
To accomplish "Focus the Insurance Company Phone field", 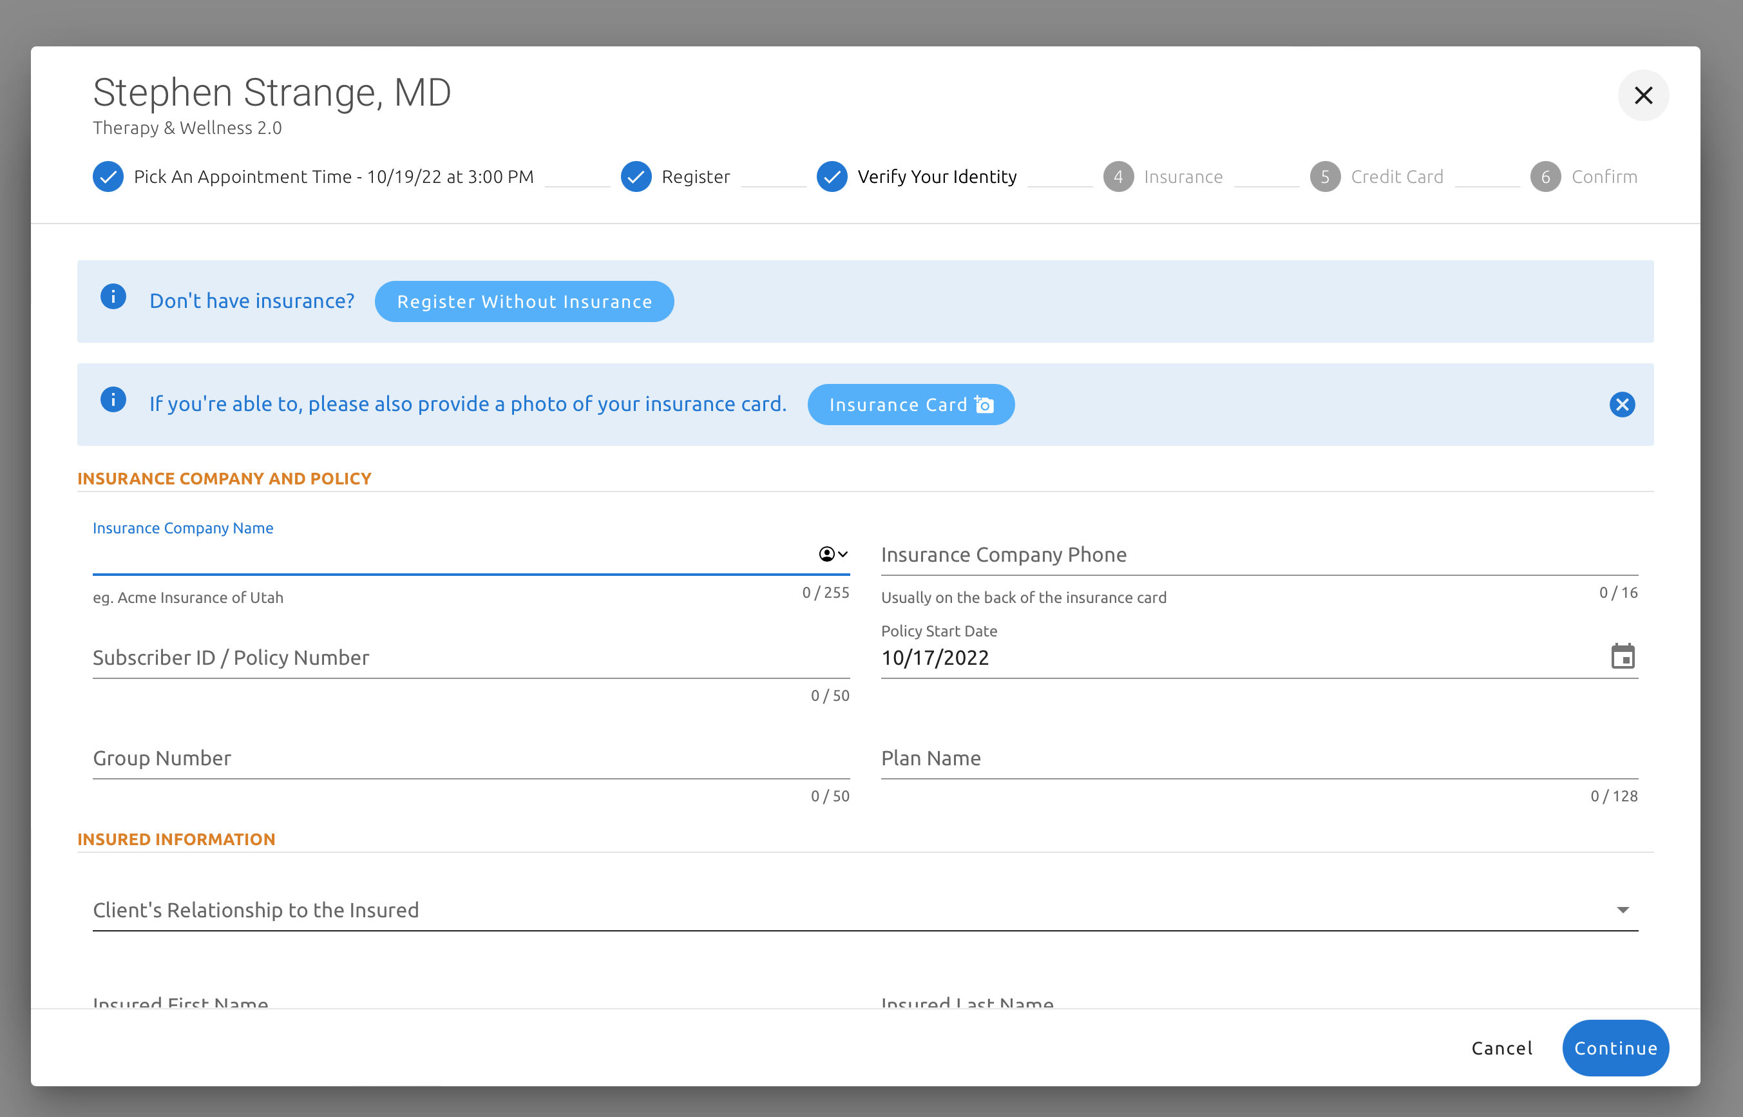I will (1258, 555).
